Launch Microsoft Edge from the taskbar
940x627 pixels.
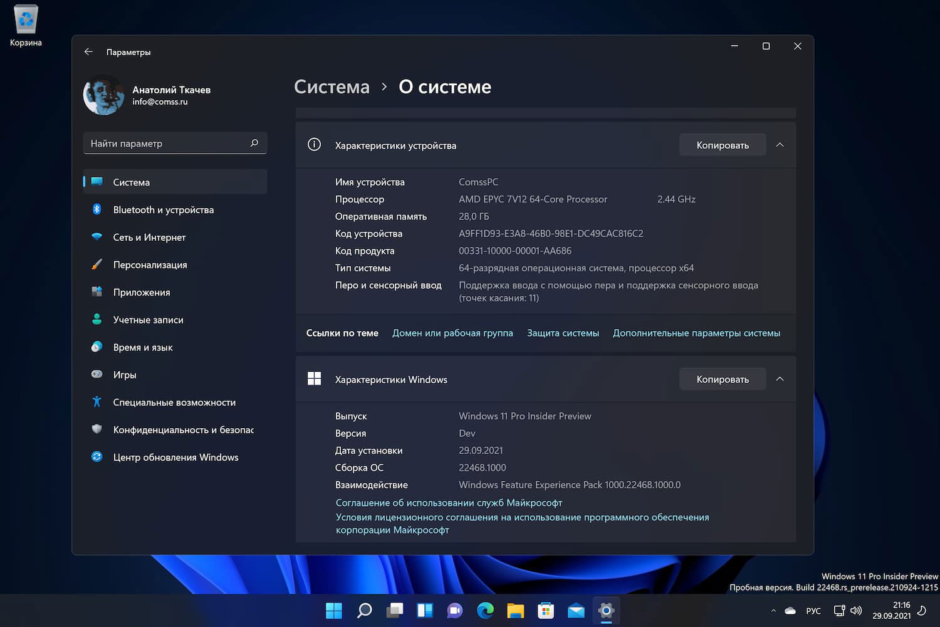coord(485,610)
